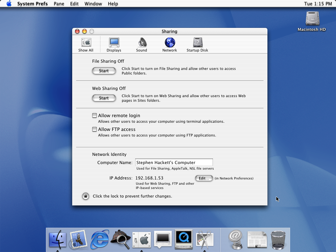The width and height of the screenshot is (336, 252).
Task: Enable the Allow remote login checkbox
Action: pyautogui.click(x=94, y=115)
